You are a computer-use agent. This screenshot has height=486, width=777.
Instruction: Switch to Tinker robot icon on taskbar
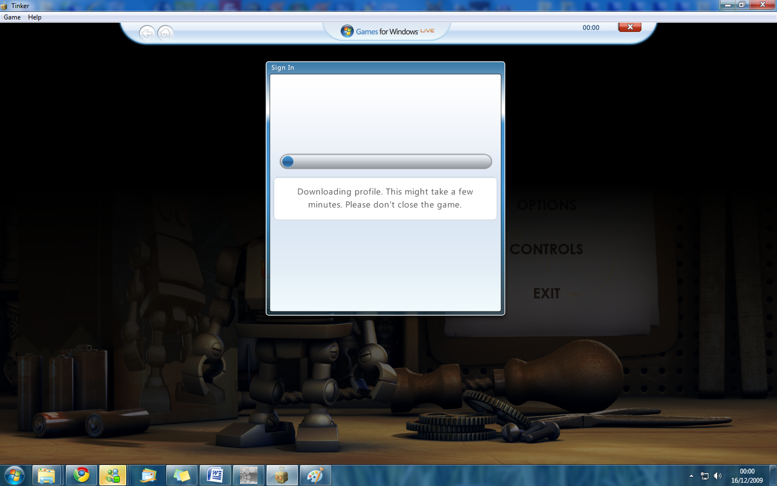[282, 476]
